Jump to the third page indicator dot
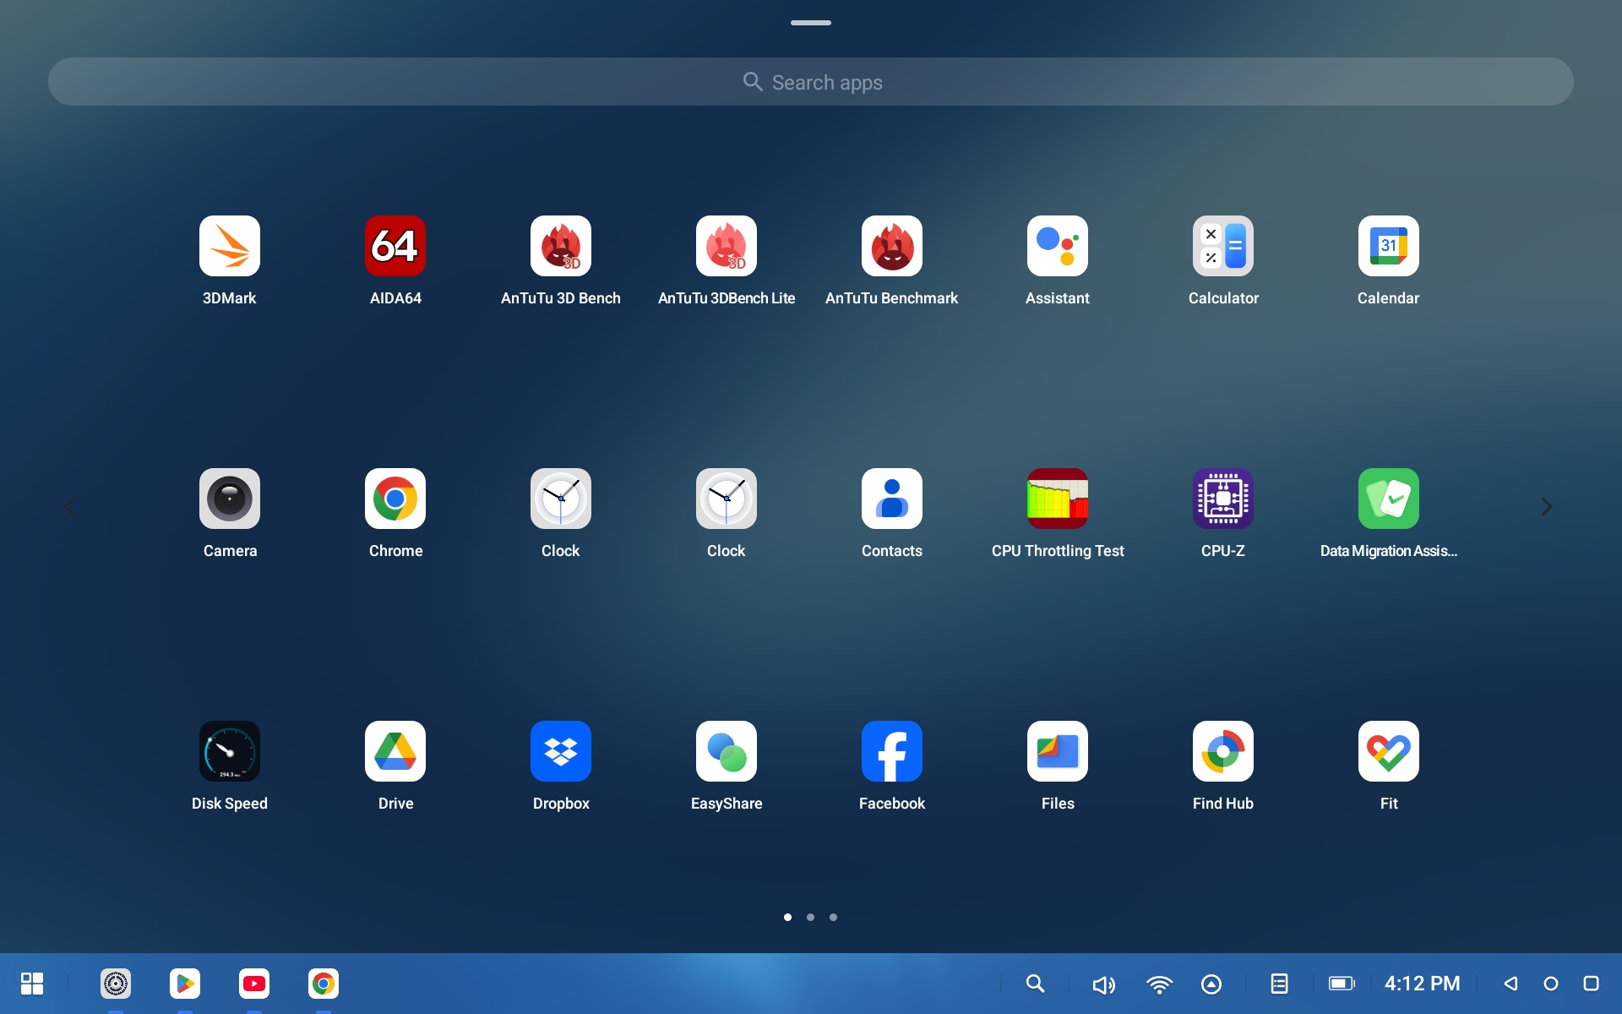This screenshot has height=1014, width=1622. pyautogui.click(x=833, y=917)
